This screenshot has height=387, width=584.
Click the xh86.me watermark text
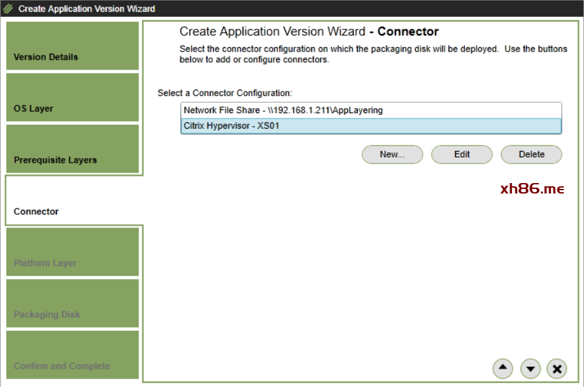[532, 189]
